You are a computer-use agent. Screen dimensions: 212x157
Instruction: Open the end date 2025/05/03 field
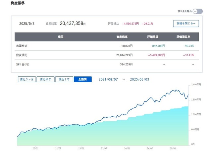pos(139,79)
